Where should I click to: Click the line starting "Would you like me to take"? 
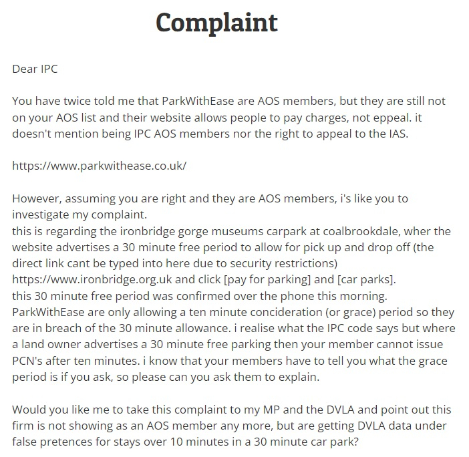coord(232,410)
